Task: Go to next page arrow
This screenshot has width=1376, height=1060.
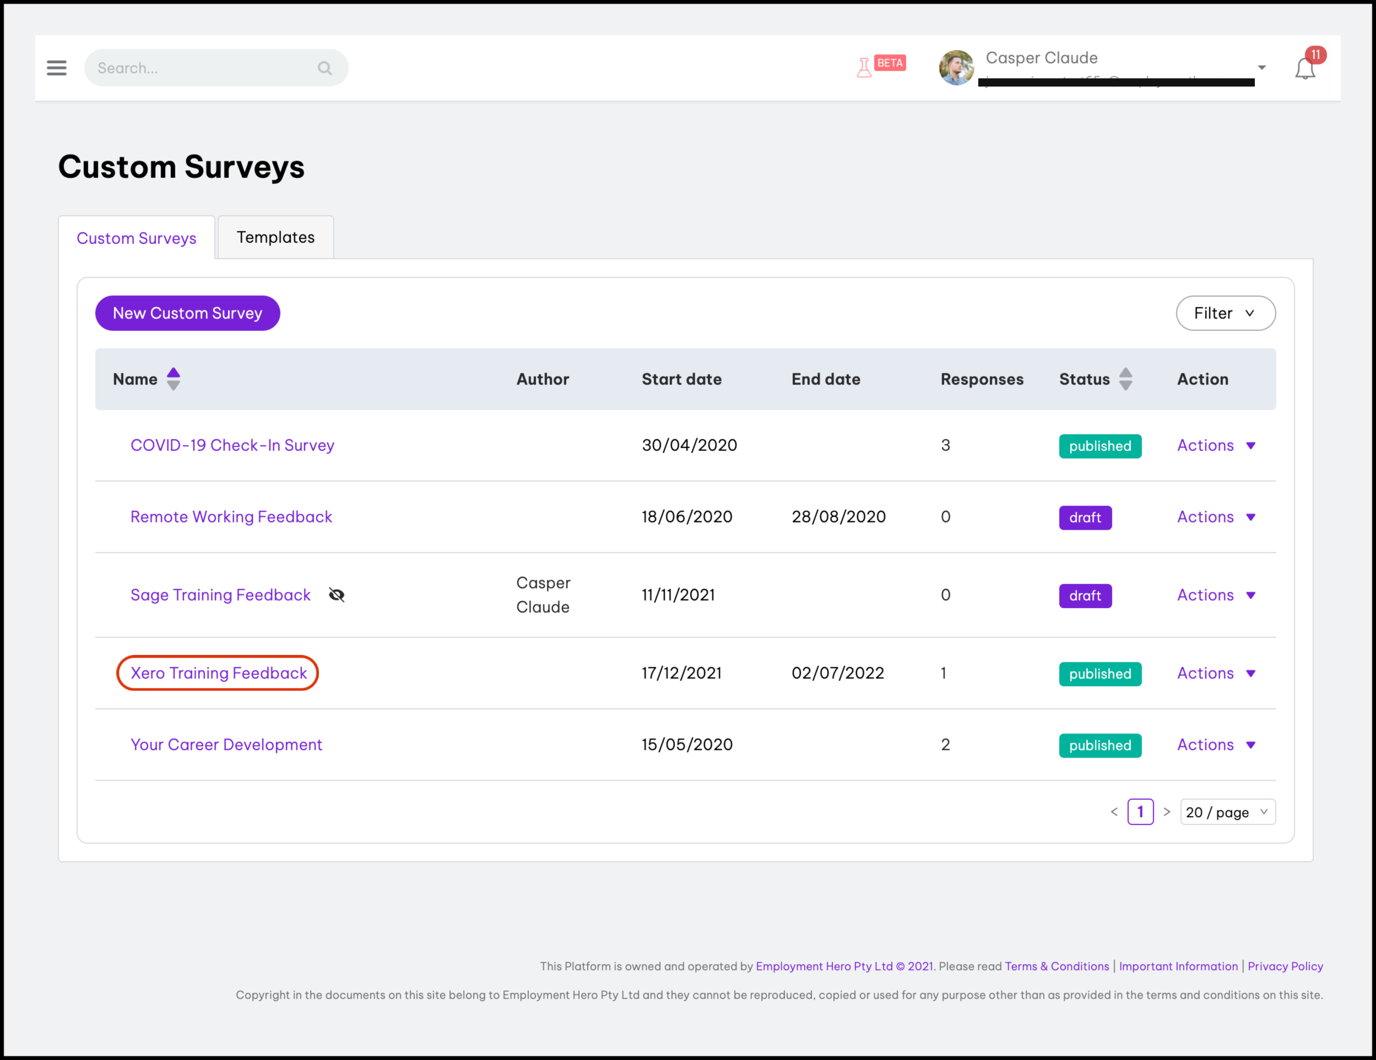Action: click(x=1167, y=812)
